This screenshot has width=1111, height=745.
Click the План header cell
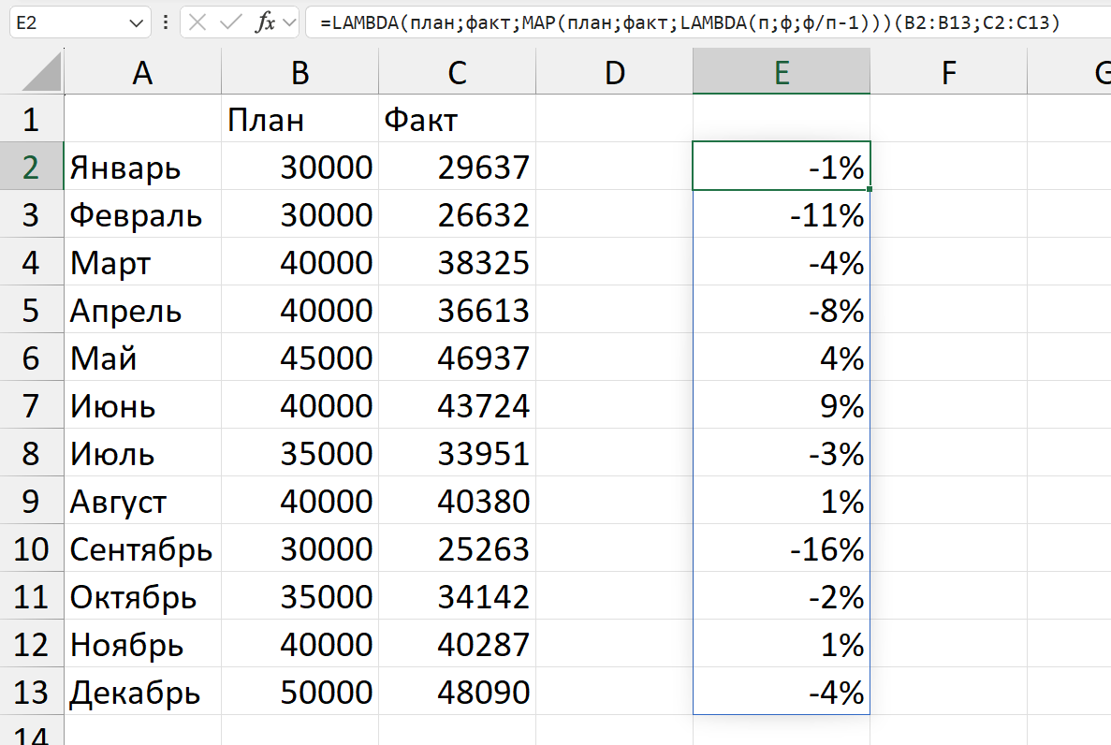(x=300, y=118)
